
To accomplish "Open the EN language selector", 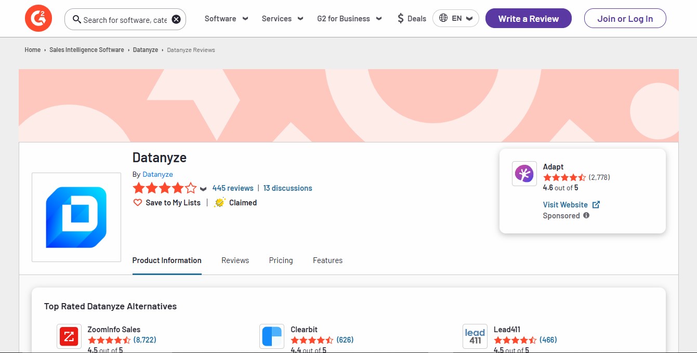I will [456, 18].
